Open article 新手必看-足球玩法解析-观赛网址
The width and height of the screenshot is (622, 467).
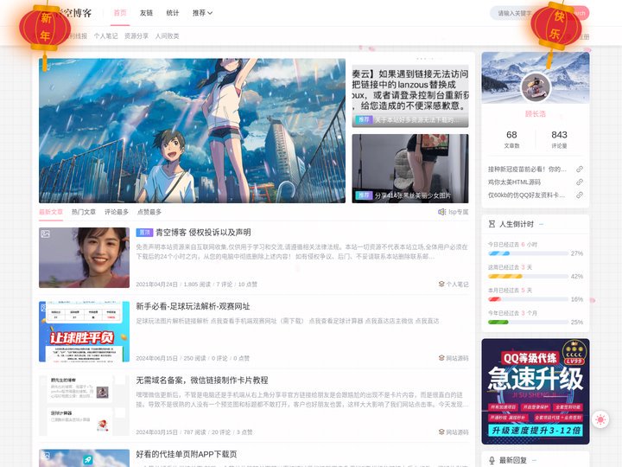point(193,306)
